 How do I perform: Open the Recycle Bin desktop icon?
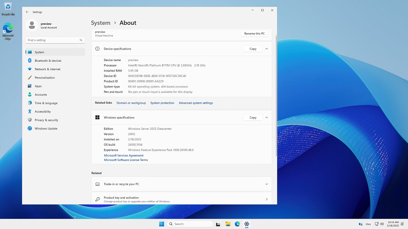8,9
